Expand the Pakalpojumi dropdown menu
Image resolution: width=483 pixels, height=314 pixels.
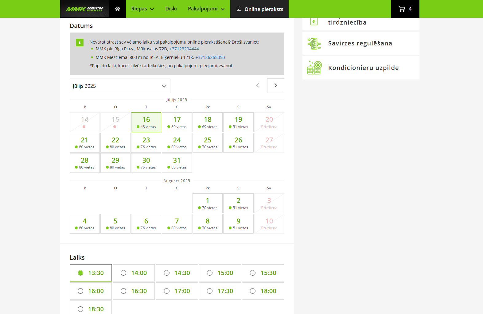[x=206, y=9]
